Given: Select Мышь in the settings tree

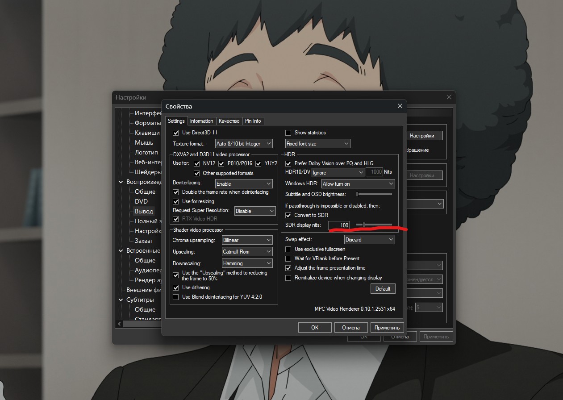Looking at the screenshot, I should (x=144, y=142).
